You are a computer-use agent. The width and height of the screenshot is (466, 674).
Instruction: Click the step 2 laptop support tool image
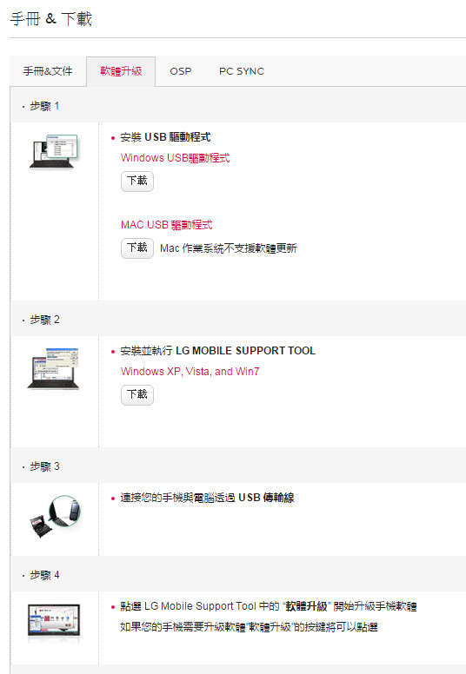coord(53,368)
